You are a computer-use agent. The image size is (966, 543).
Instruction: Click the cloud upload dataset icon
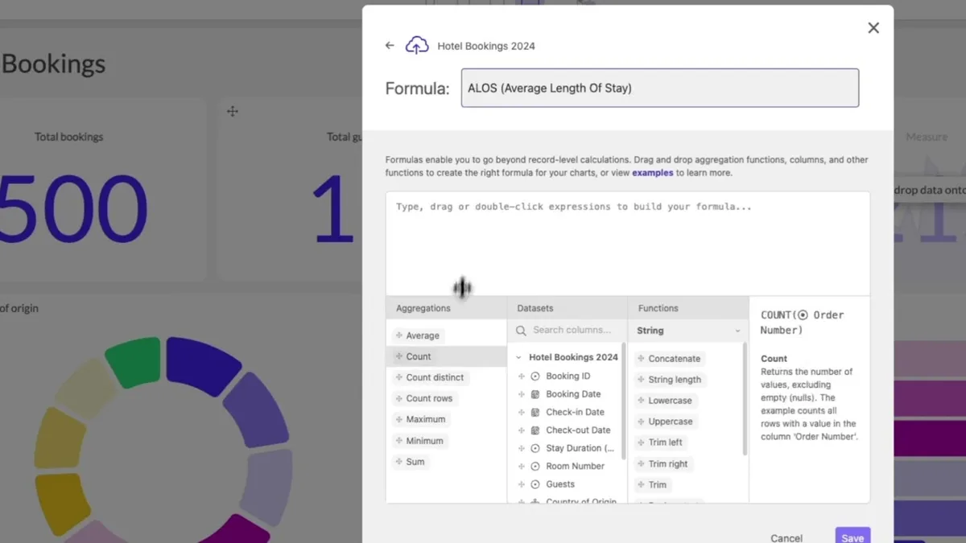pos(417,46)
